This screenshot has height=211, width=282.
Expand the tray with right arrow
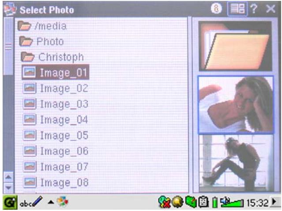274,201
